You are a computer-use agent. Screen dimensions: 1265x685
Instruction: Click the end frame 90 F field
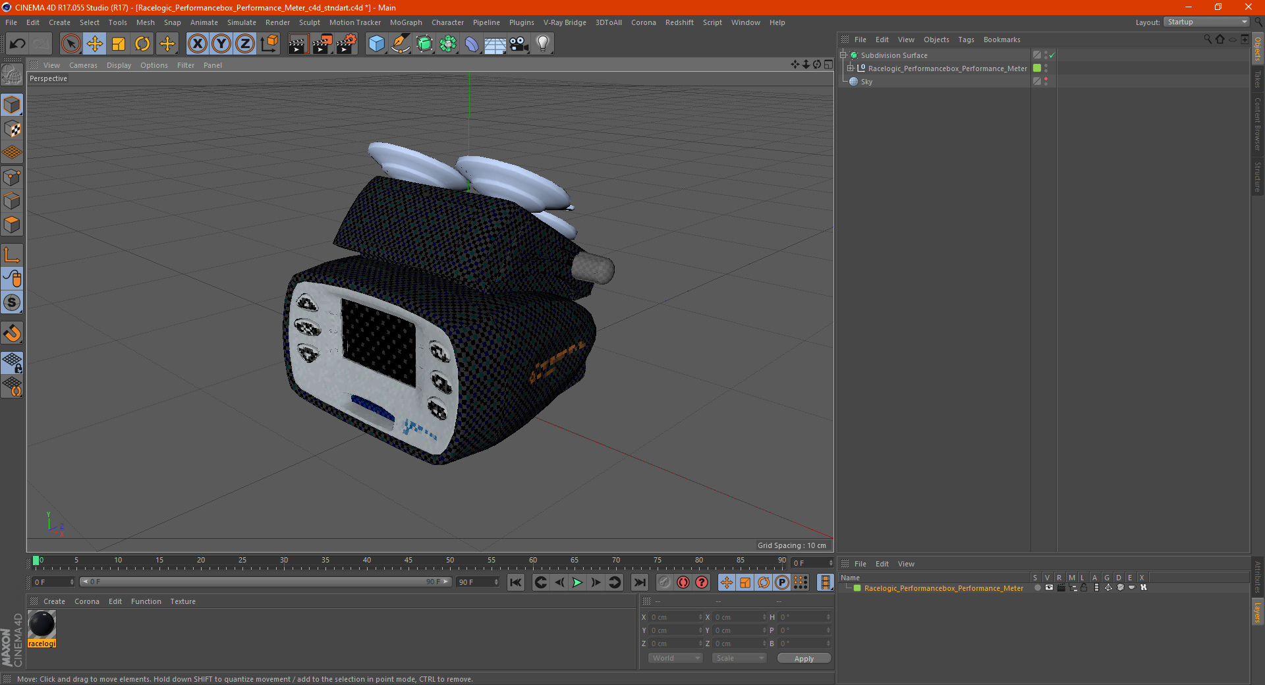click(478, 582)
